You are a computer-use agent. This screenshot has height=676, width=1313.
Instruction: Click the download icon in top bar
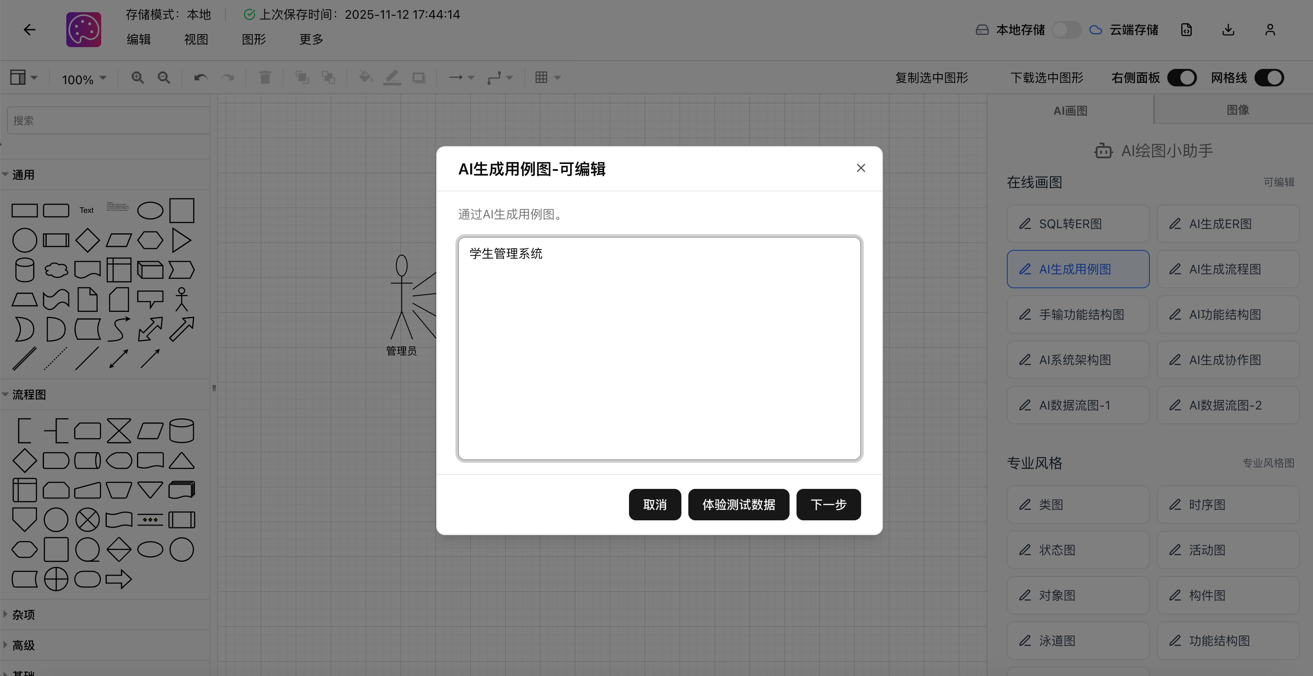click(x=1228, y=30)
